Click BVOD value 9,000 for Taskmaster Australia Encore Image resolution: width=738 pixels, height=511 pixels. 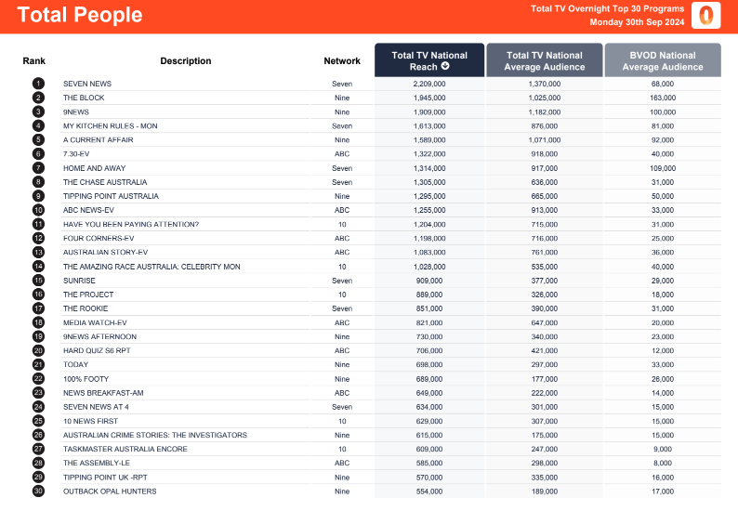pyautogui.click(x=663, y=449)
